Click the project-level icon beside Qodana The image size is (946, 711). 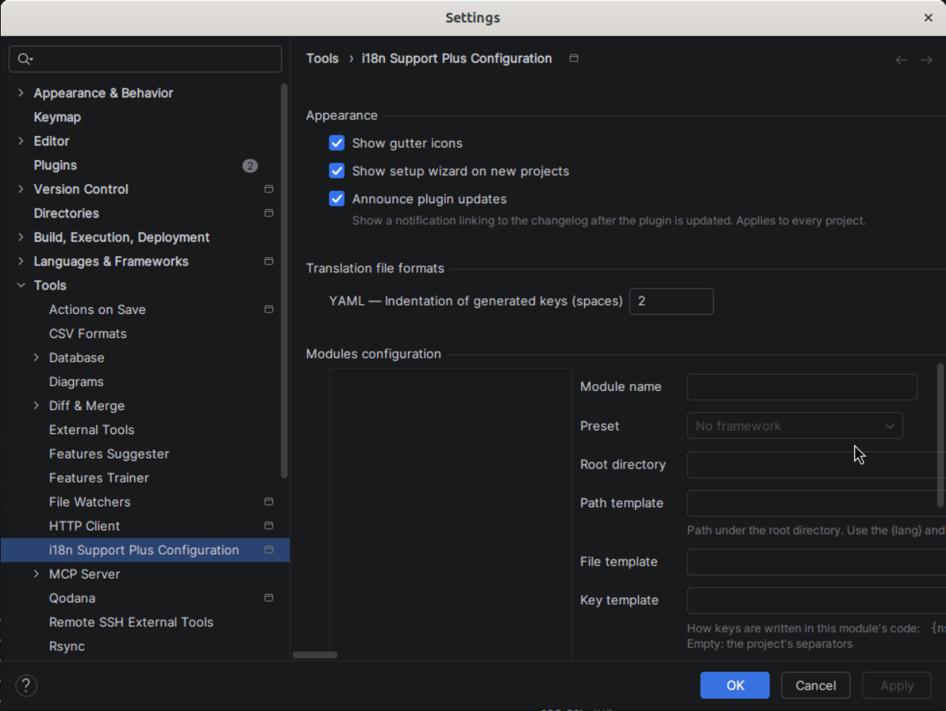[269, 598]
